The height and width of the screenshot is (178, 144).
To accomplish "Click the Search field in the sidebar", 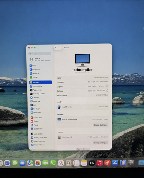I will pyautogui.click(x=40, y=54).
